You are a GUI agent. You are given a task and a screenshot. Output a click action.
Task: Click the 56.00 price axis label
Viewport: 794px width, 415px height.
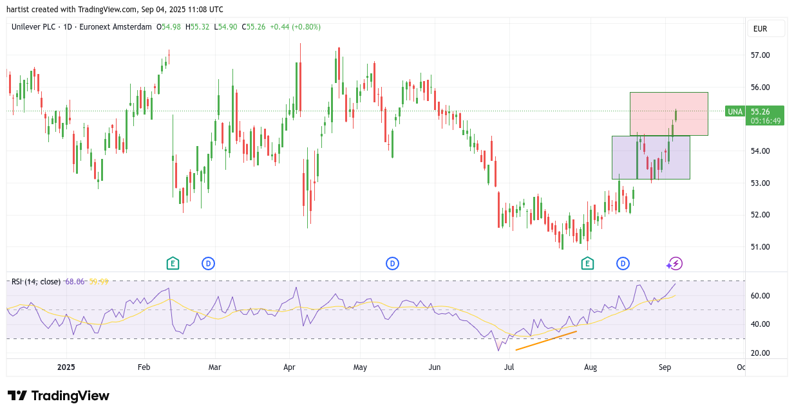[x=761, y=88]
